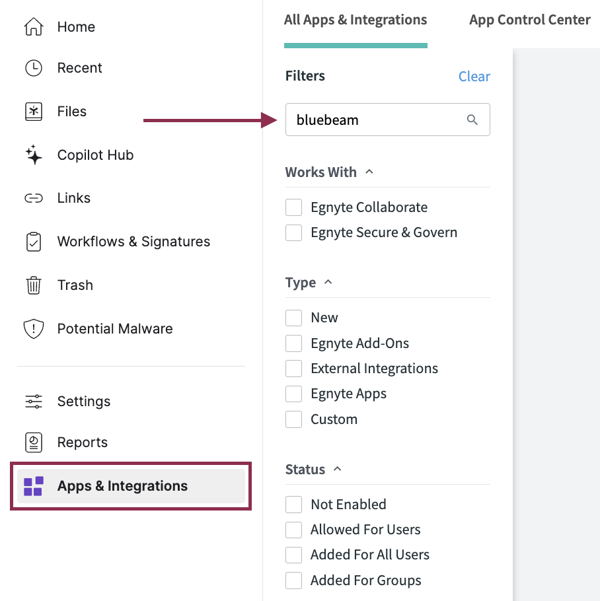Click the bluebeam search field
Viewport: 600px width, 601px height.
coord(388,120)
